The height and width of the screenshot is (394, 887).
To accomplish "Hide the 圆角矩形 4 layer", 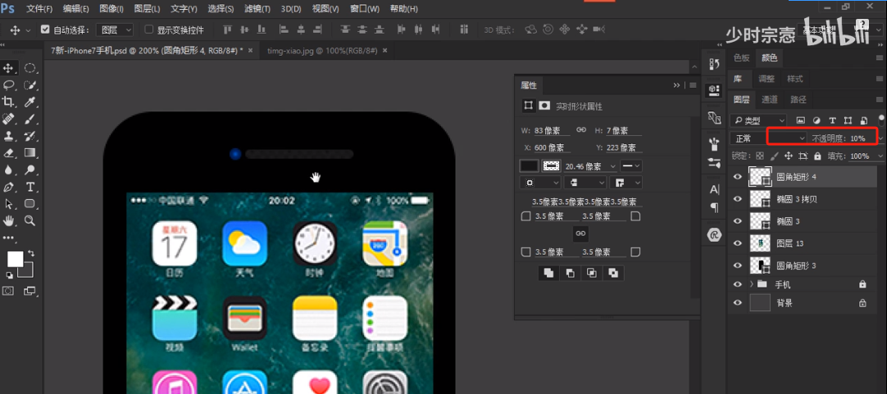I will coord(737,177).
